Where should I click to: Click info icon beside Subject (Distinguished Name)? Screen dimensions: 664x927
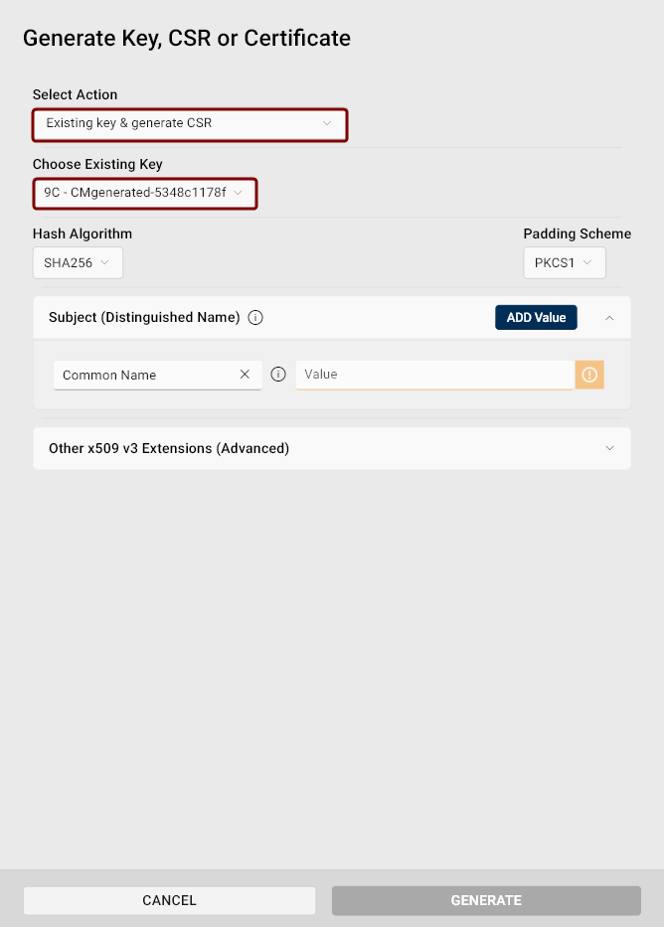[255, 318]
